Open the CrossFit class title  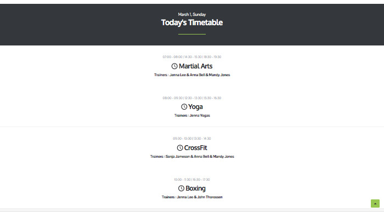pos(195,148)
